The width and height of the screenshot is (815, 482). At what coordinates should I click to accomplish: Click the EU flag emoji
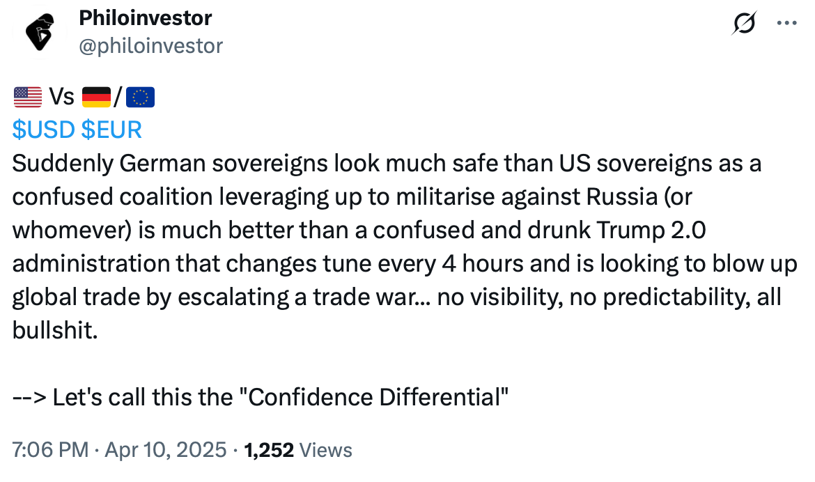click(142, 97)
